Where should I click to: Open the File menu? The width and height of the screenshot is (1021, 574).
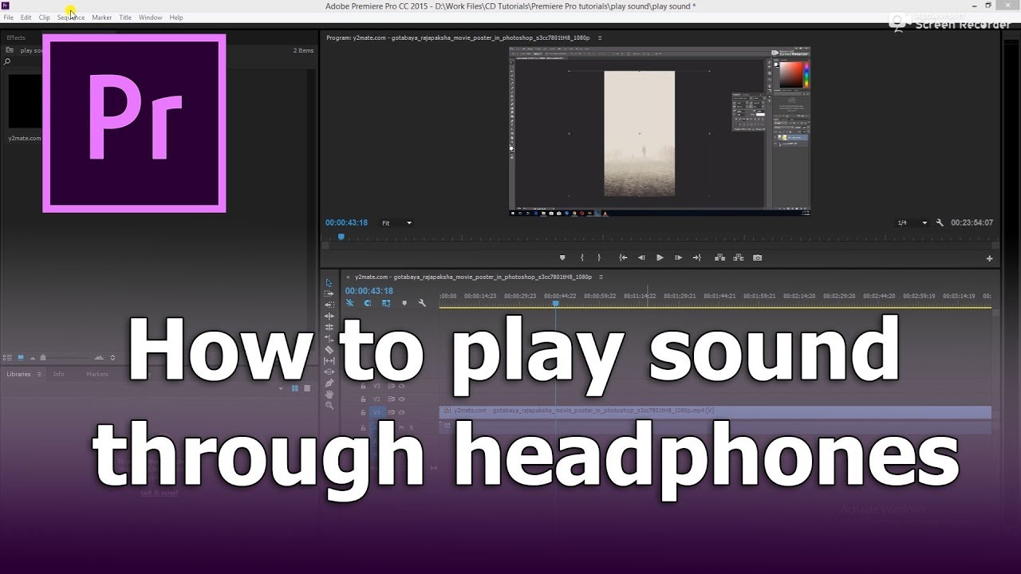click(x=9, y=17)
